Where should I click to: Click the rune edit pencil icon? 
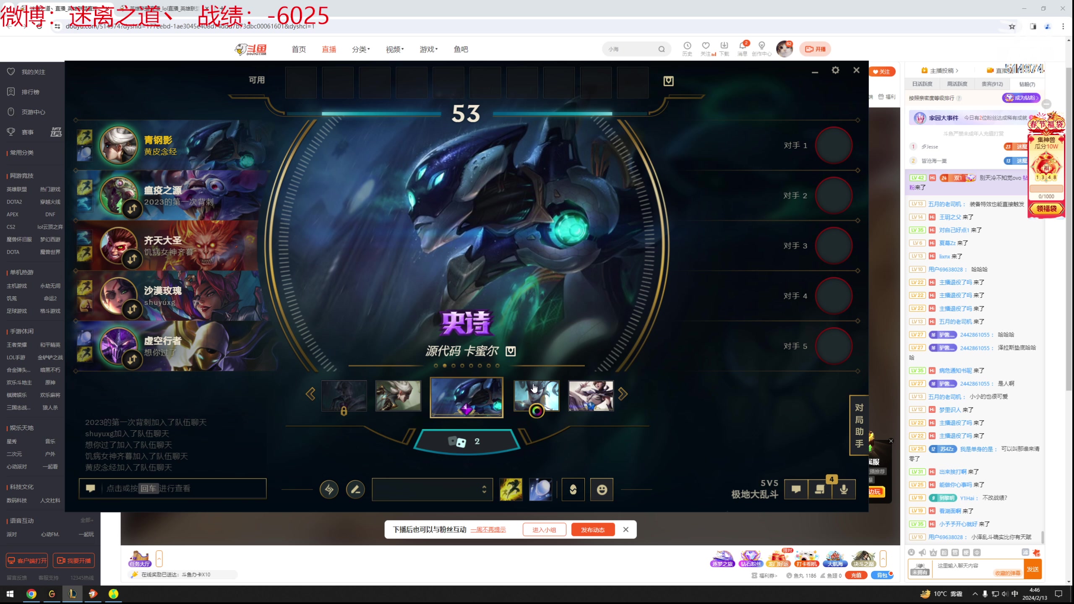pyautogui.click(x=355, y=489)
